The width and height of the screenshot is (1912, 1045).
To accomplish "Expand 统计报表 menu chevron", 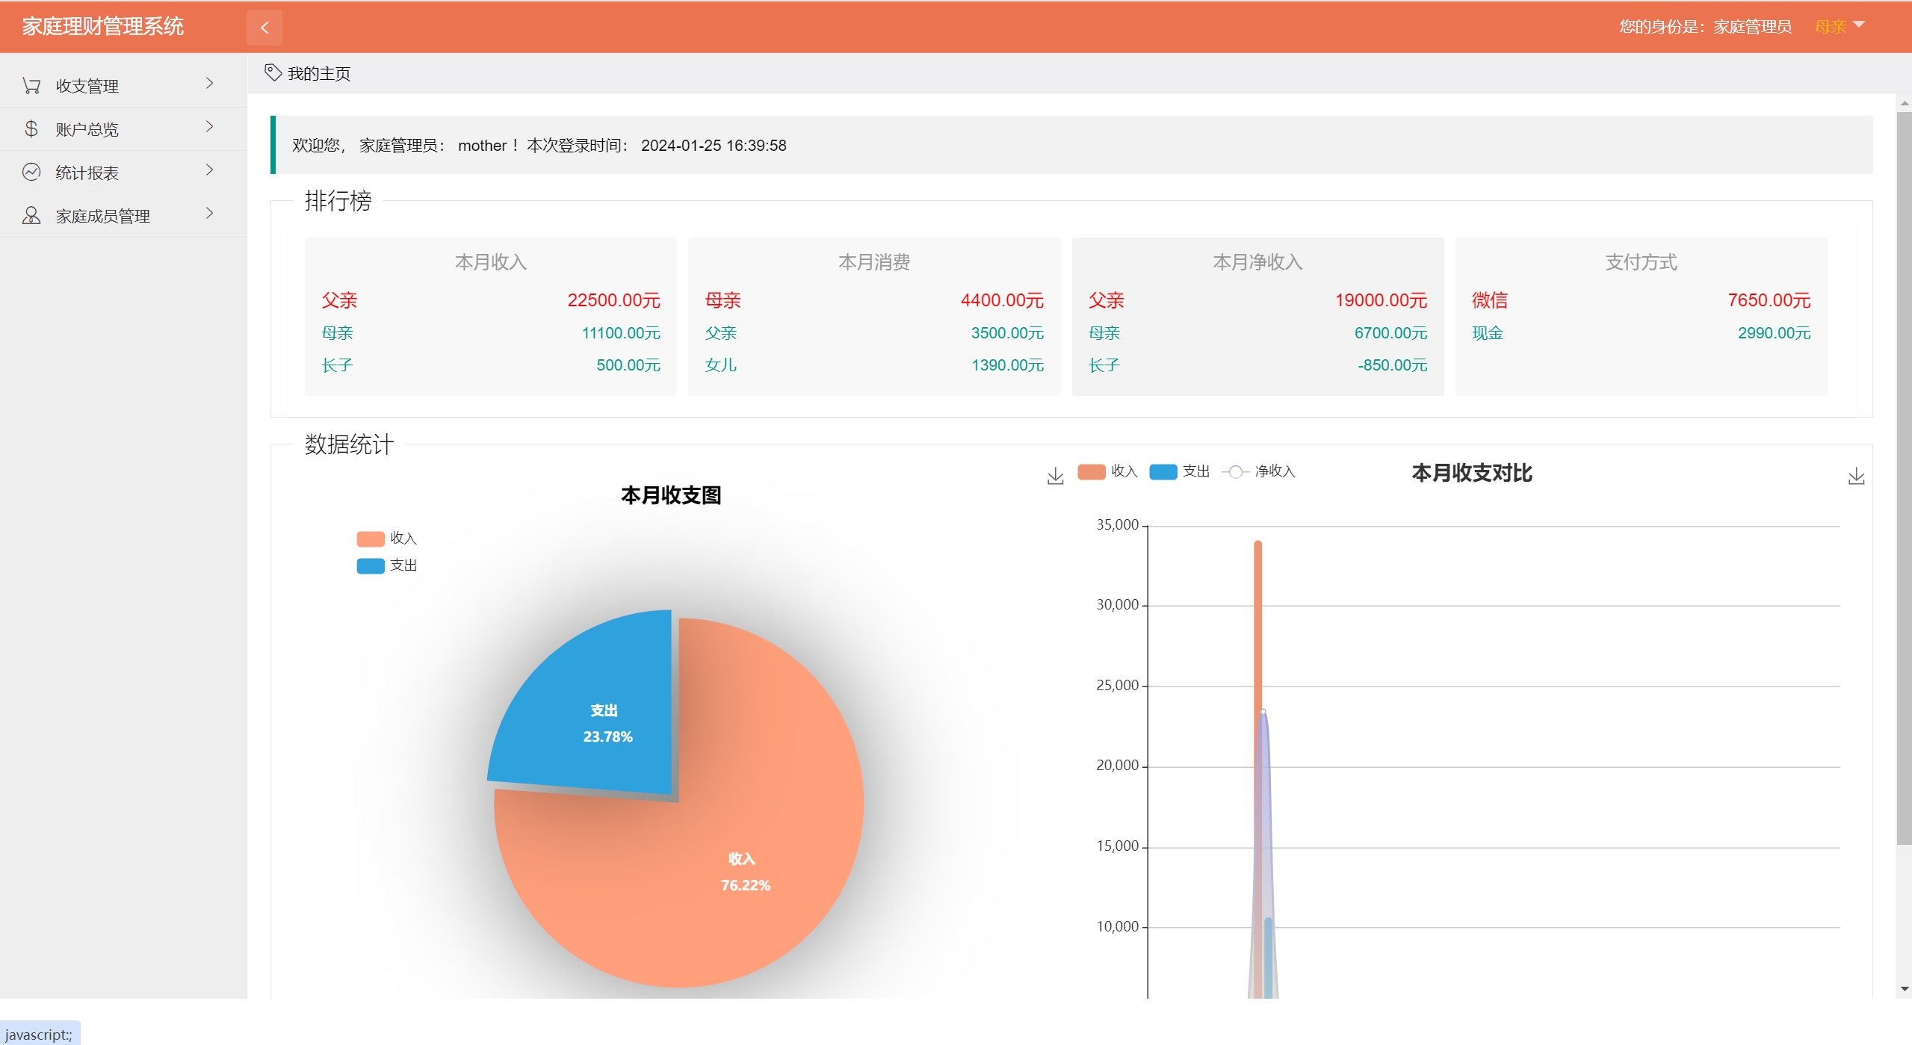I will point(210,170).
